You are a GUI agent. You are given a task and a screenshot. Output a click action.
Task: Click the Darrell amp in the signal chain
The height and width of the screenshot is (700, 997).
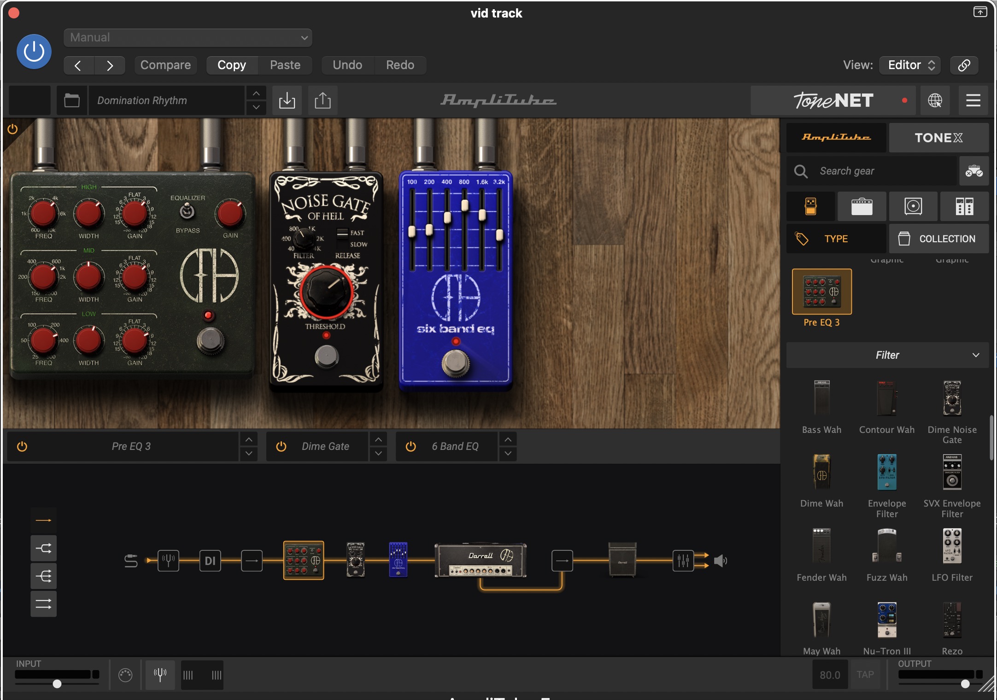point(480,560)
